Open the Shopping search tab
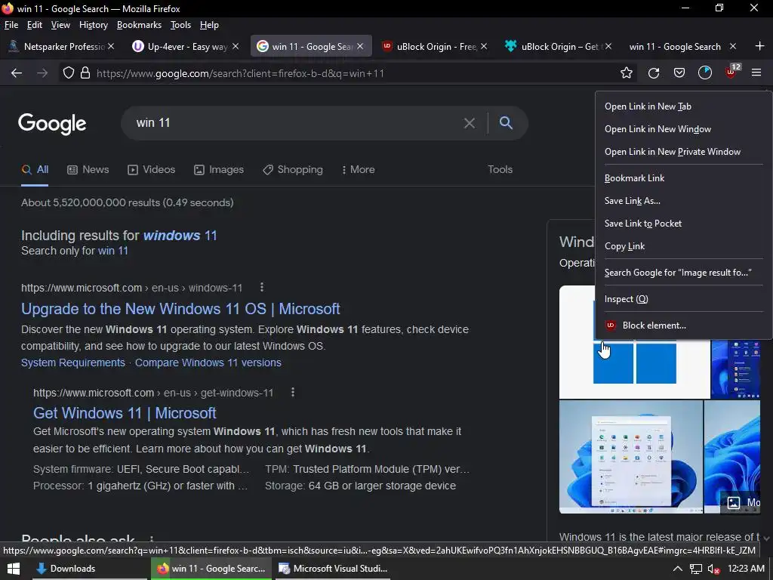 click(293, 170)
